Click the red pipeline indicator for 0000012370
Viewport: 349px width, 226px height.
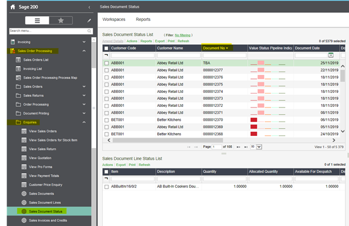[x=254, y=120]
